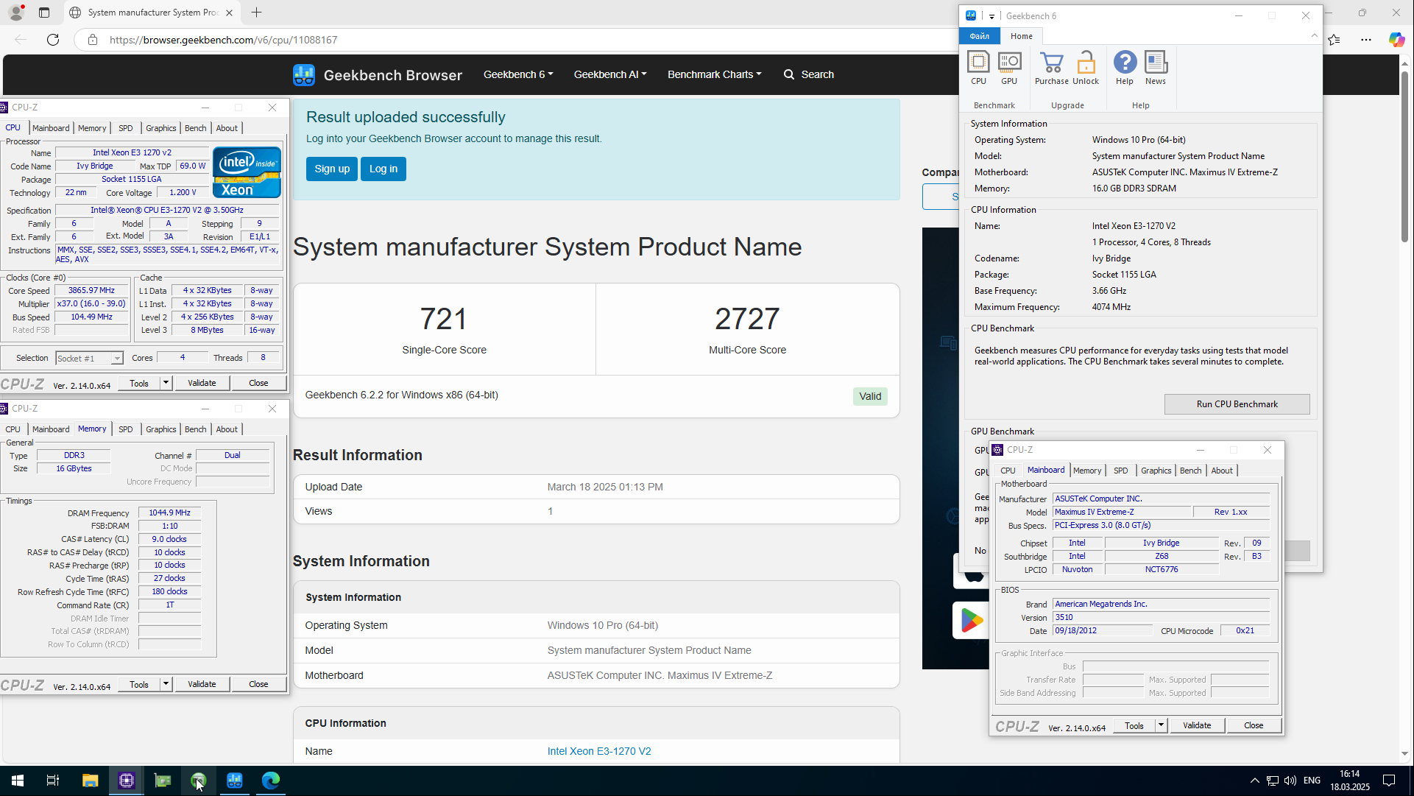Viewport: 1414px width, 796px height.
Task: Open Windows Start menu
Action: coord(18,781)
